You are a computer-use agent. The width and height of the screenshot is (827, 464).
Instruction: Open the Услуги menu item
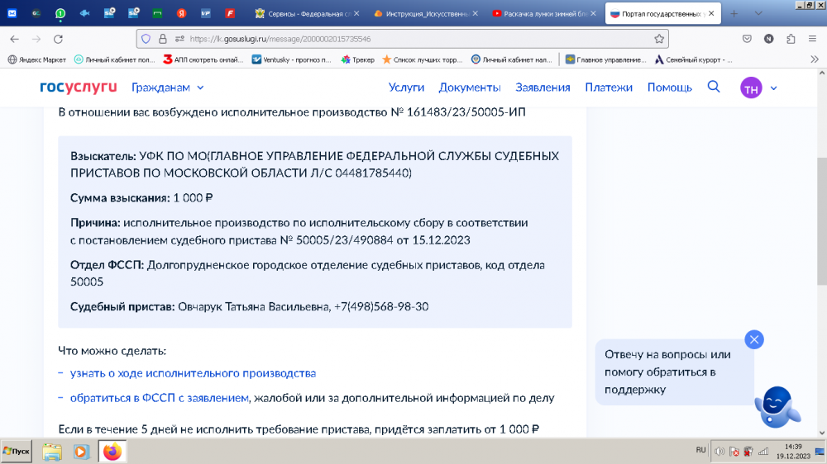click(406, 88)
